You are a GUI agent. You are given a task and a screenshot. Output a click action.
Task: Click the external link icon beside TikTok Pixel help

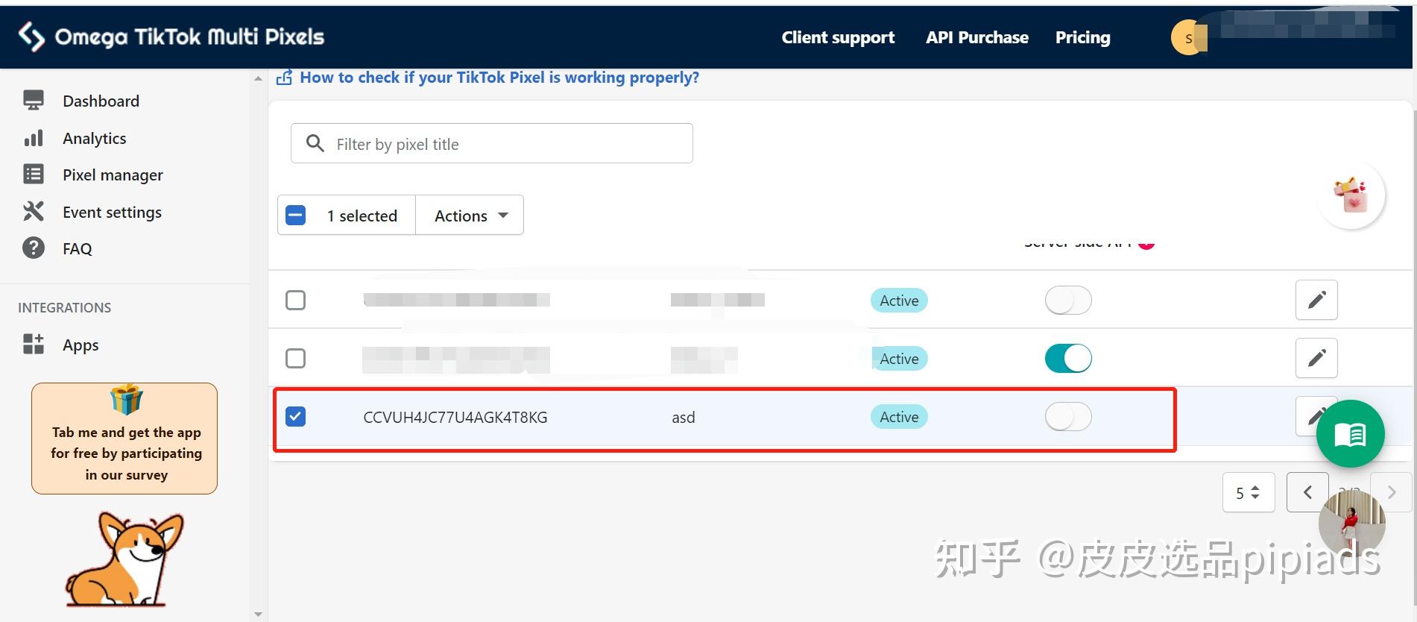tap(284, 78)
